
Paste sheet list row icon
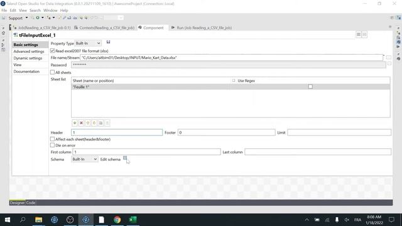[107, 123]
